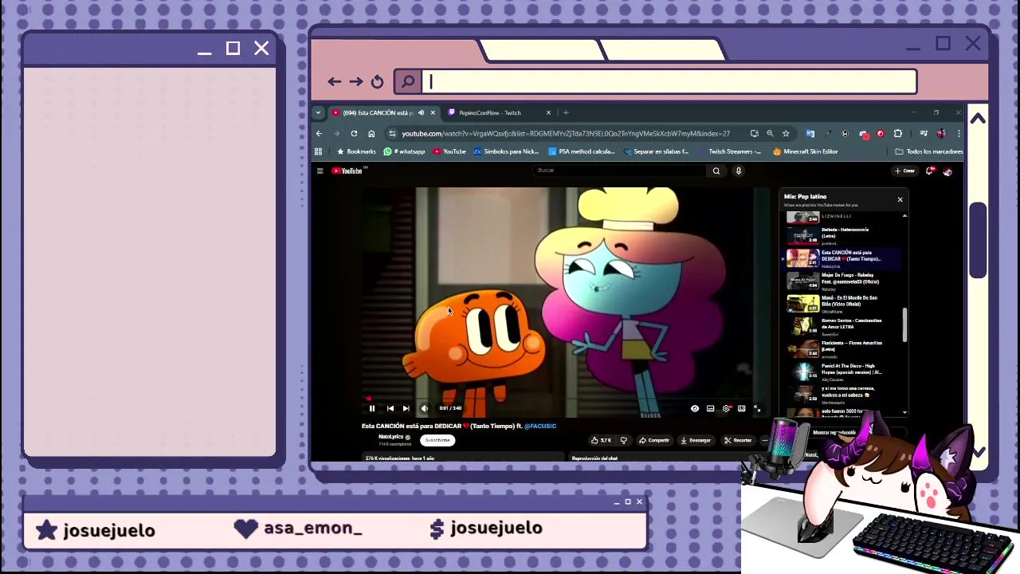
Task: Click the YouTube logo
Action: [347, 171]
